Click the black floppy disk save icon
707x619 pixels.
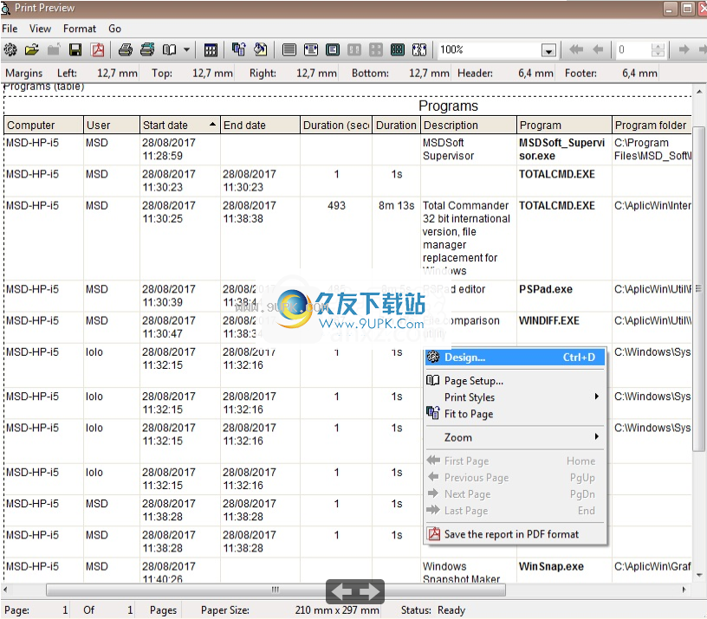click(75, 49)
